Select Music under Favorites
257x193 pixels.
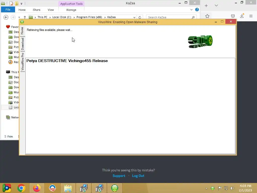[14, 57]
